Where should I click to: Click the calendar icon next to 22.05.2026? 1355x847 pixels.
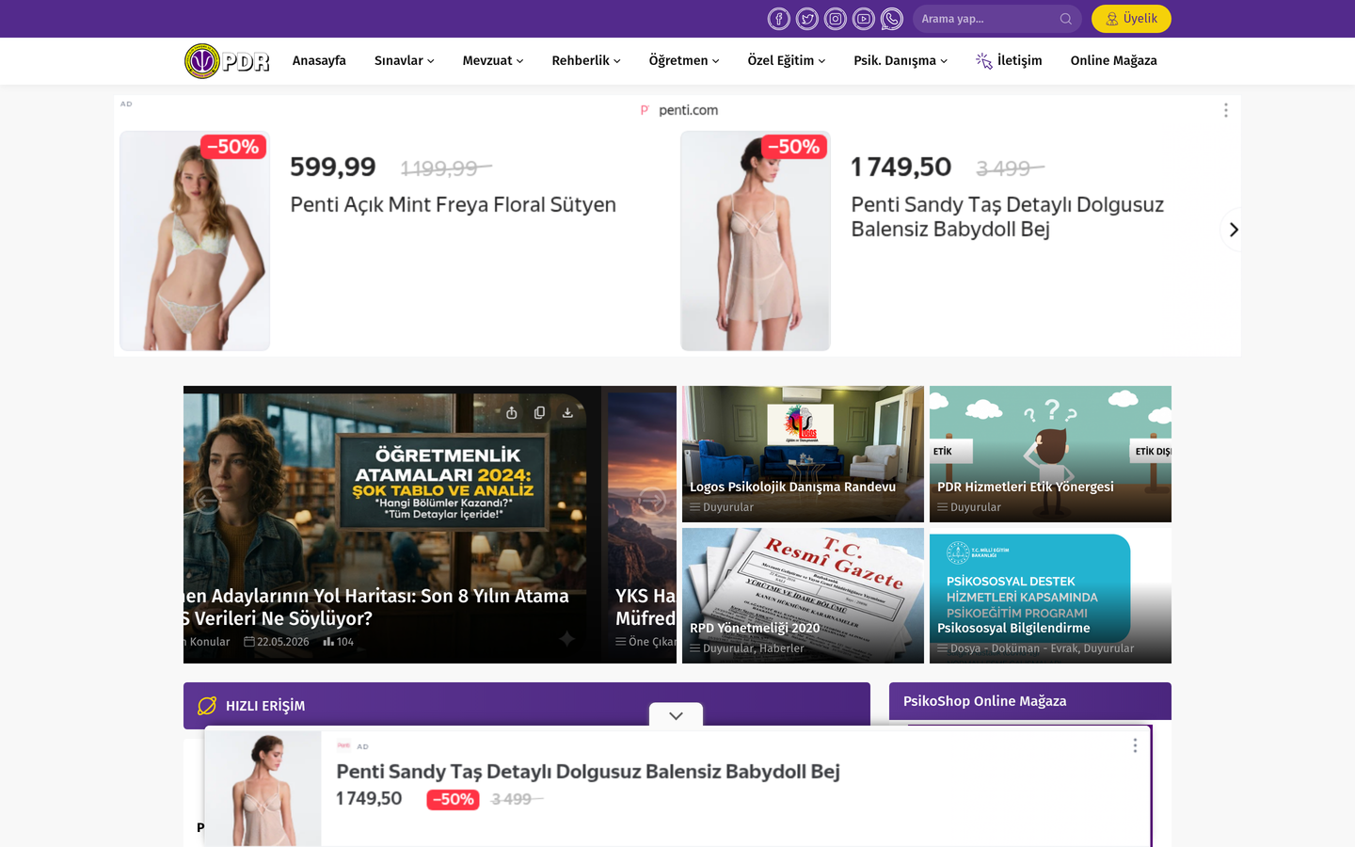click(x=249, y=642)
